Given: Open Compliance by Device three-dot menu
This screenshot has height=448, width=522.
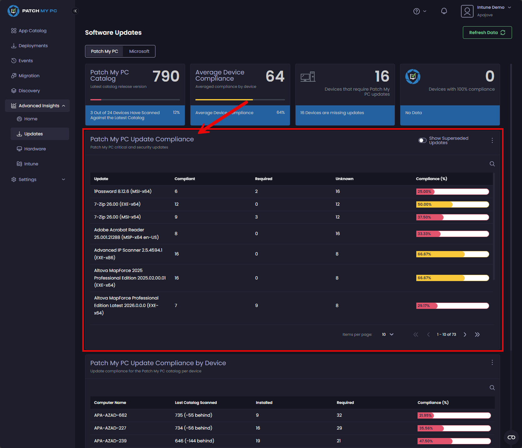Looking at the screenshot, I should click(x=492, y=362).
